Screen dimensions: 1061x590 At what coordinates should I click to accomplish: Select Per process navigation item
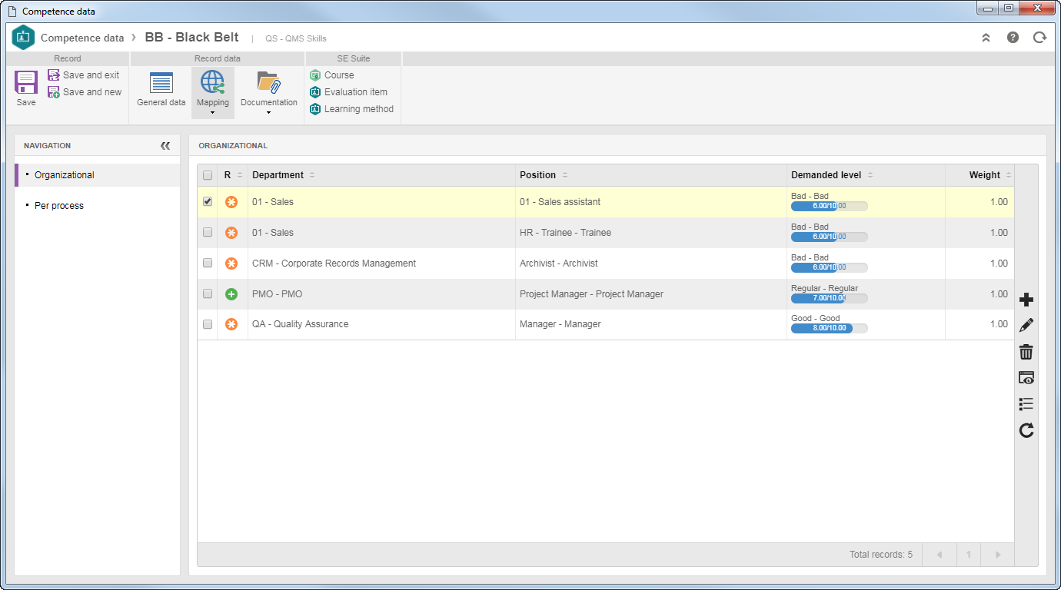point(59,206)
